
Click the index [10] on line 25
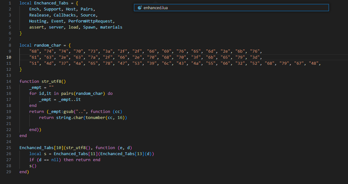click(59, 148)
